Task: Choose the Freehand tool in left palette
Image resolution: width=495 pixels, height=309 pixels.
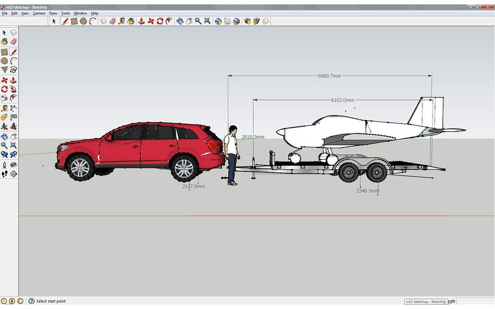Action: [x=14, y=70]
